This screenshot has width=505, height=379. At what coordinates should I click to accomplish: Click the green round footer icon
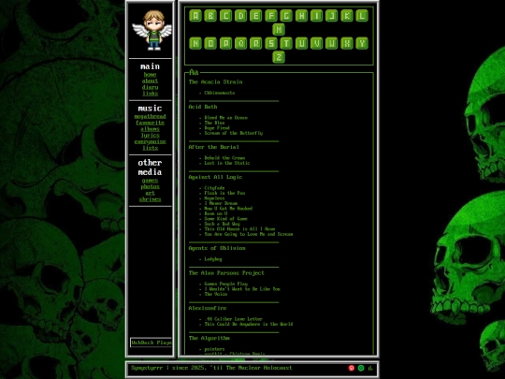(361, 368)
